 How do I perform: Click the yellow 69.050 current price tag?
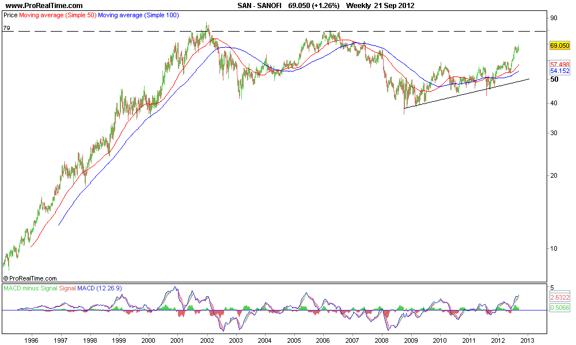[x=559, y=45]
